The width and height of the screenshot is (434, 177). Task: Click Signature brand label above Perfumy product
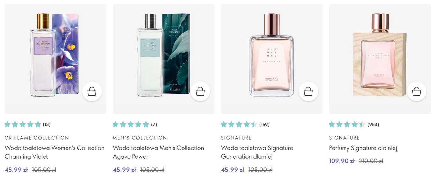point(344,138)
